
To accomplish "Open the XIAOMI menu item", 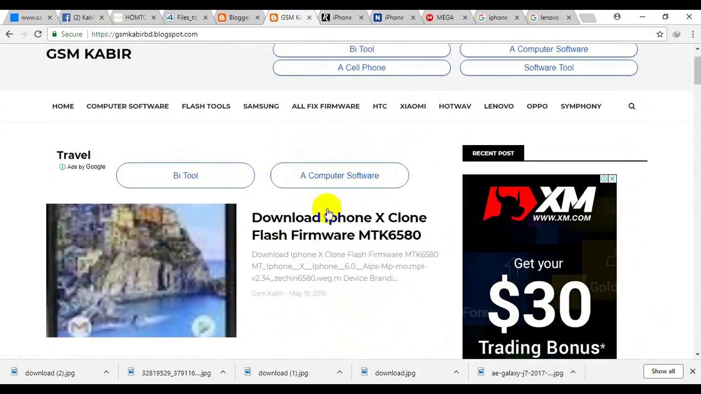I will [x=413, y=106].
